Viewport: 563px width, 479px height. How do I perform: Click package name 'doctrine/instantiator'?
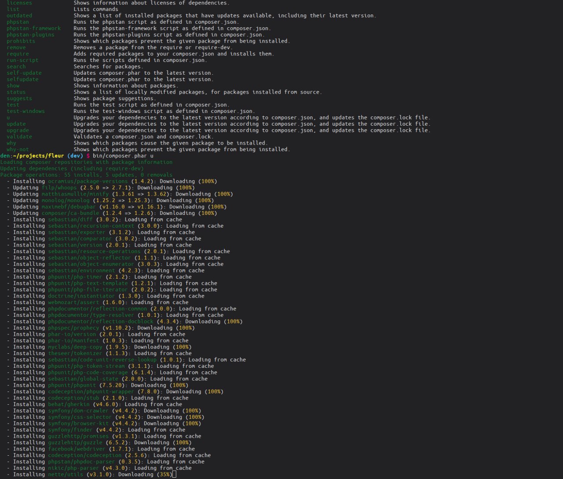point(81,296)
